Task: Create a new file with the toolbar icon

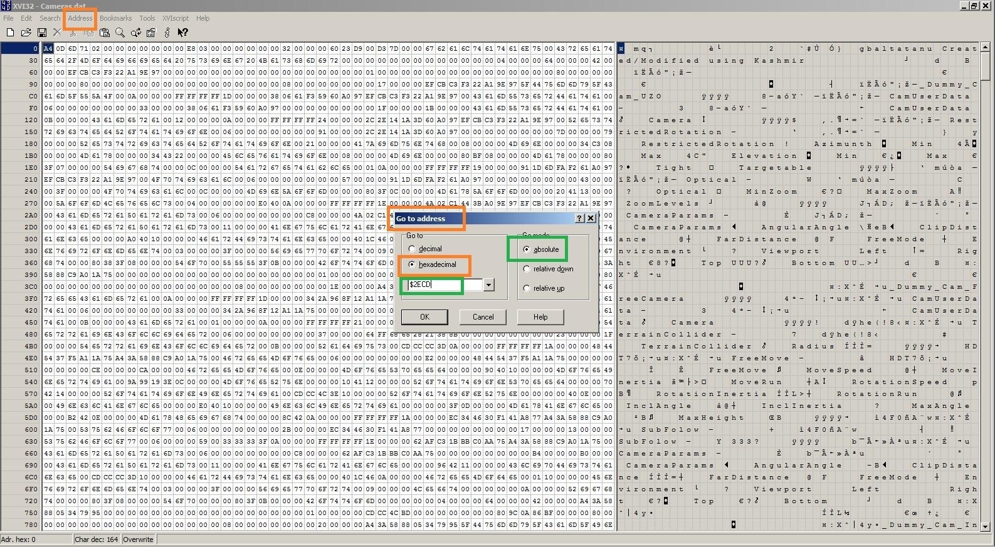Action: (10, 33)
